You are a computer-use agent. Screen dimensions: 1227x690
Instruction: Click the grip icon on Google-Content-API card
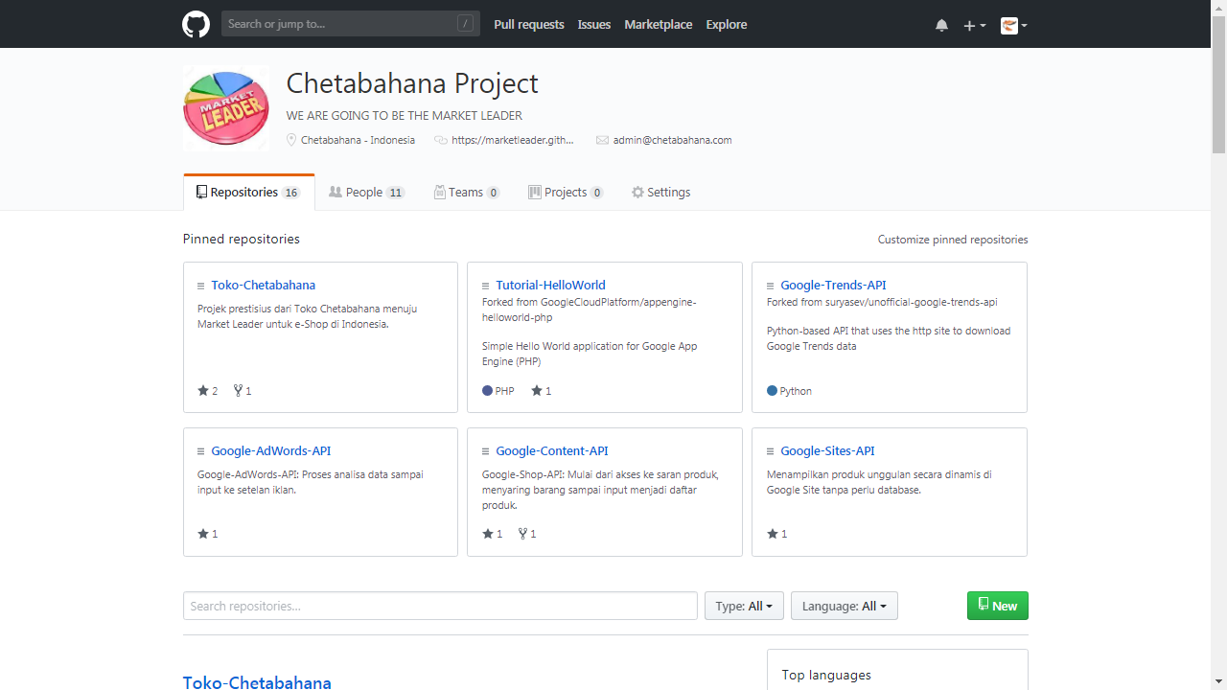[x=486, y=451]
